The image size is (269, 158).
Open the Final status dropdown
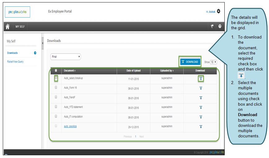pos(65,57)
